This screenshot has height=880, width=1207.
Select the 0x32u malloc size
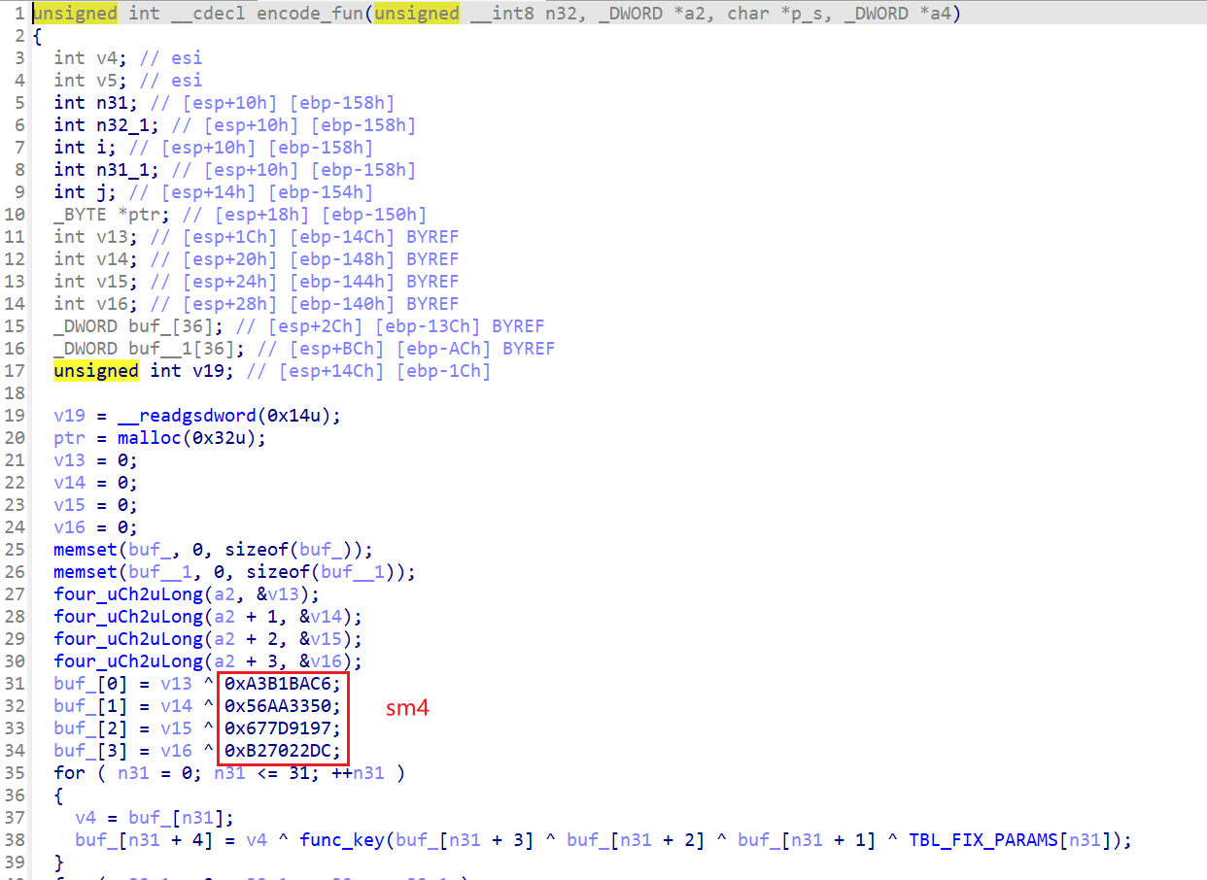coord(219,438)
